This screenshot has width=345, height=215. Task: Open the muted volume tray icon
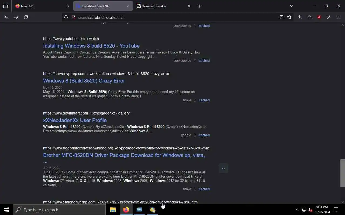coord(310,210)
